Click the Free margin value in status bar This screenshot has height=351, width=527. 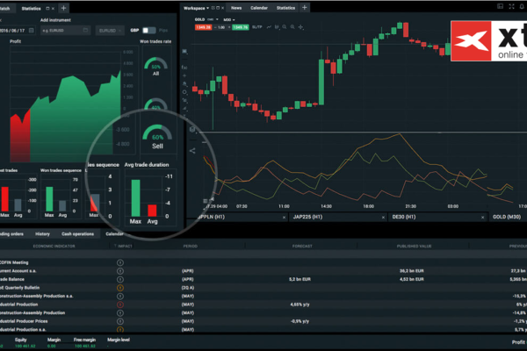tap(84, 346)
